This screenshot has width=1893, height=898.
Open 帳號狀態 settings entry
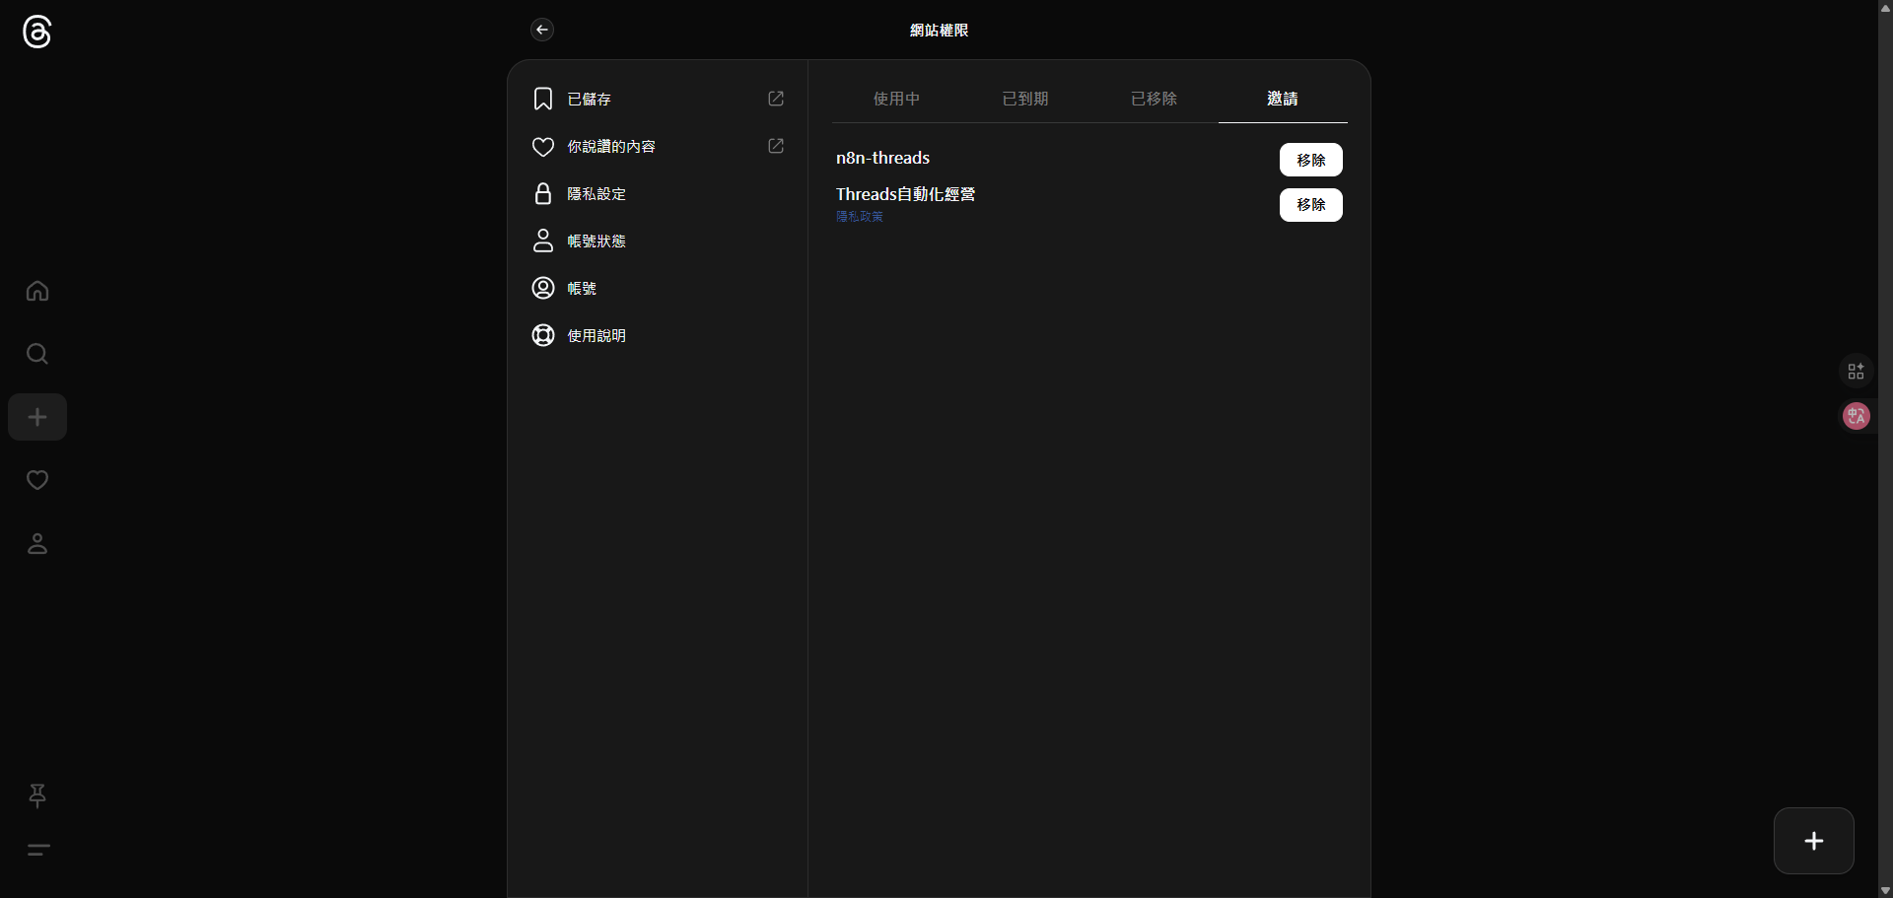click(x=597, y=241)
